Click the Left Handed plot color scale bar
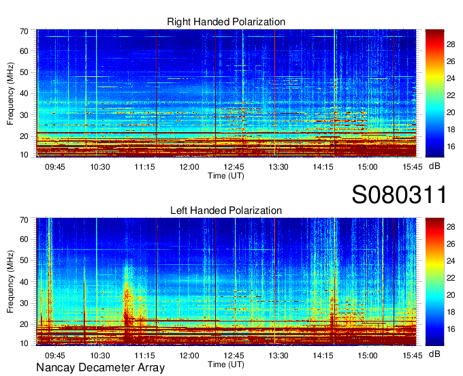This screenshot has width=463, height=376. (x=434, y=282)
